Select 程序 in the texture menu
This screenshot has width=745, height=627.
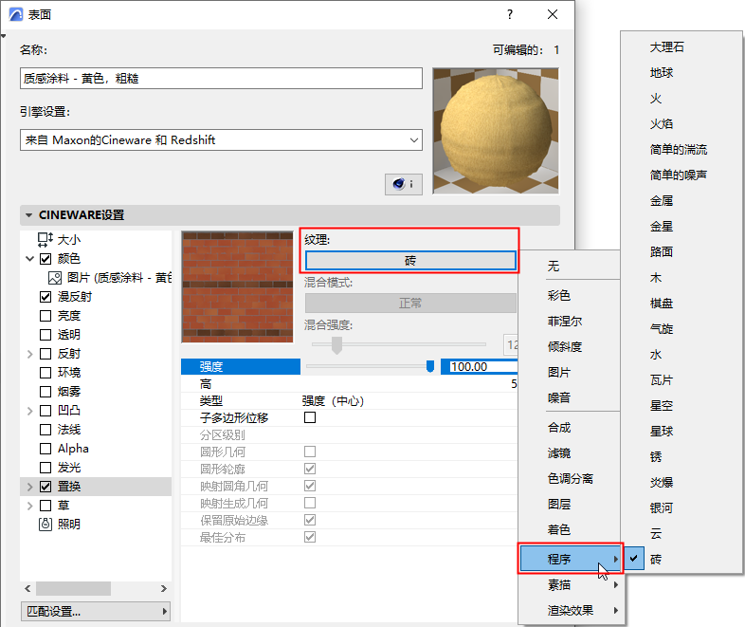tap(571, 559)
